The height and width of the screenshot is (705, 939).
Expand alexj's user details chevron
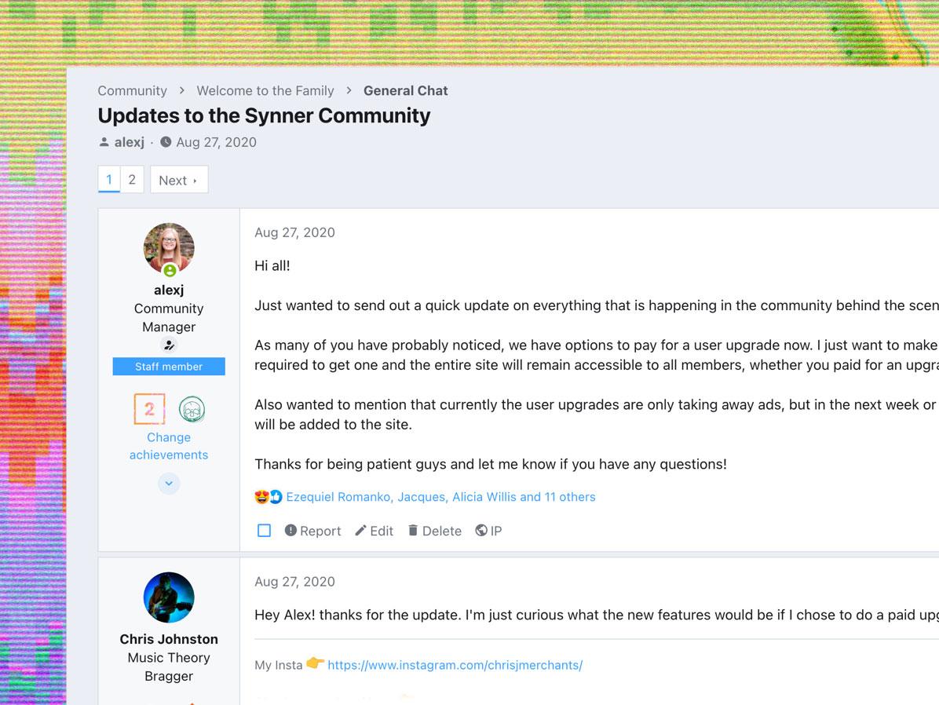(169, 484)
